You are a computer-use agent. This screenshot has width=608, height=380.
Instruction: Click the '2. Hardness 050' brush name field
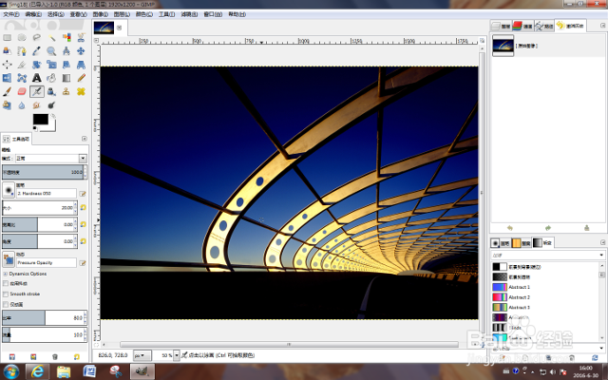47,193
